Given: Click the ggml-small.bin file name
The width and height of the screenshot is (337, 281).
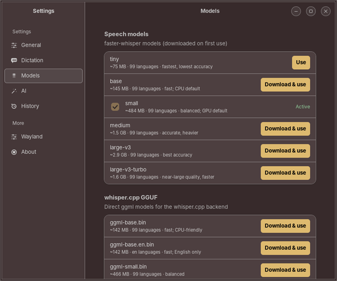Looking at the screenshot, I should coord(128,267).
